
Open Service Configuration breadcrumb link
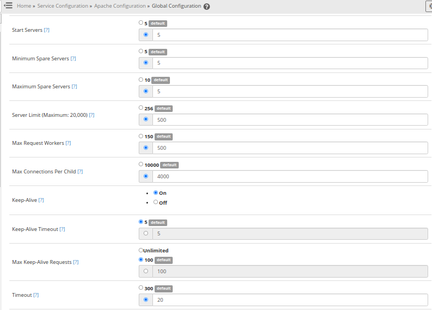62,6
